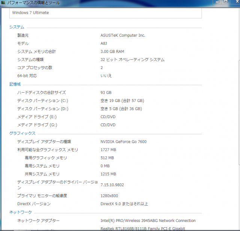Select 'Intel(R) PRO/Wireless 3945ABG Network Connection'

(148, 221)
